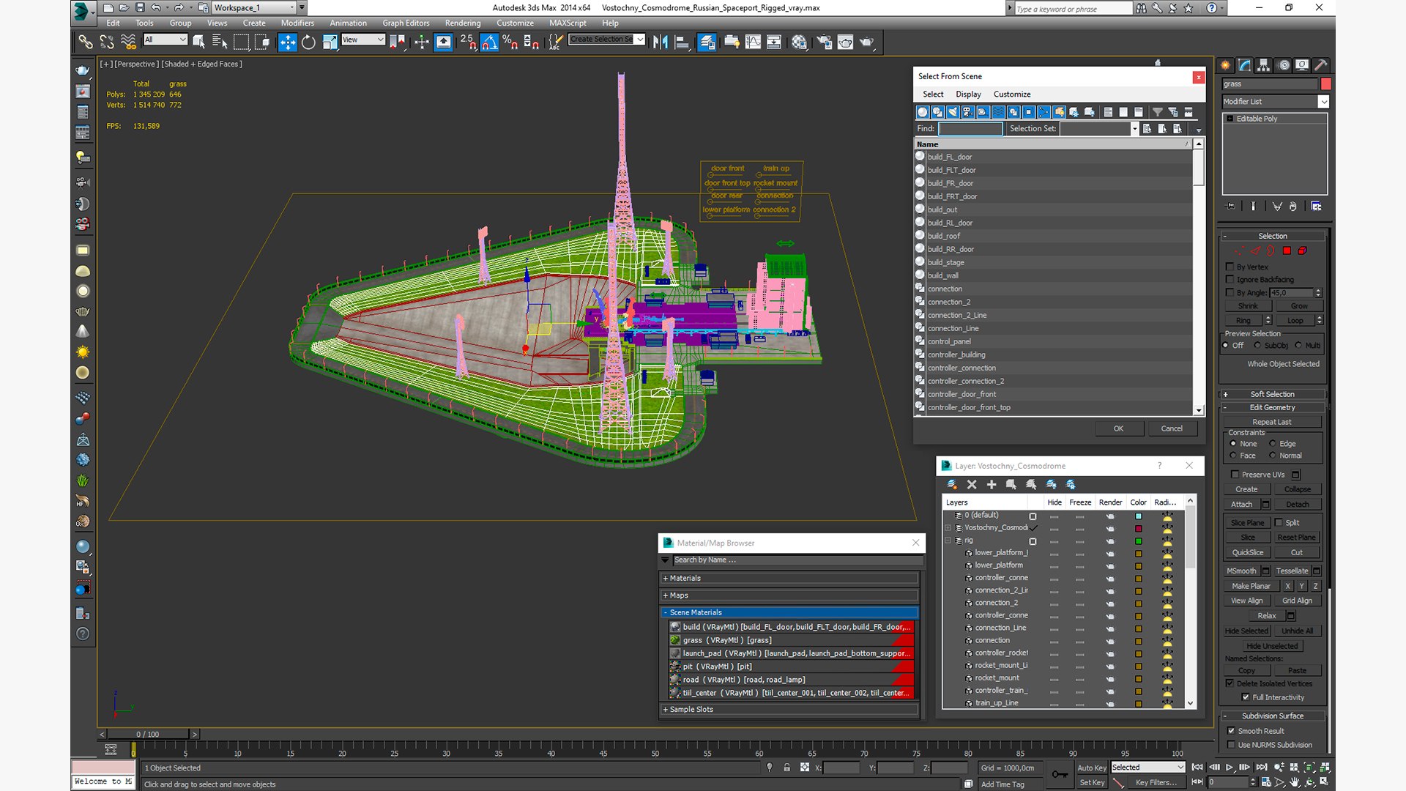Screen dimensions: 1406x791
Task: Open the Graph Editors menu
Action: pyautogui.click(x=406, y=23)
